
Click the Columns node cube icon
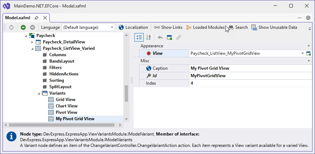[45, 55]
